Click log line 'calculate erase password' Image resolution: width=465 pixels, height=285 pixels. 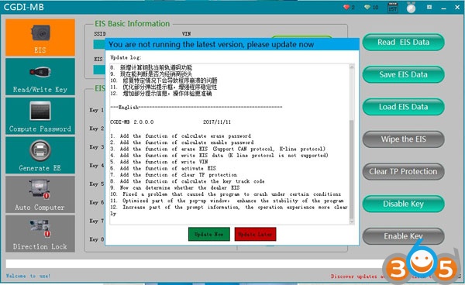pos(181,136)
